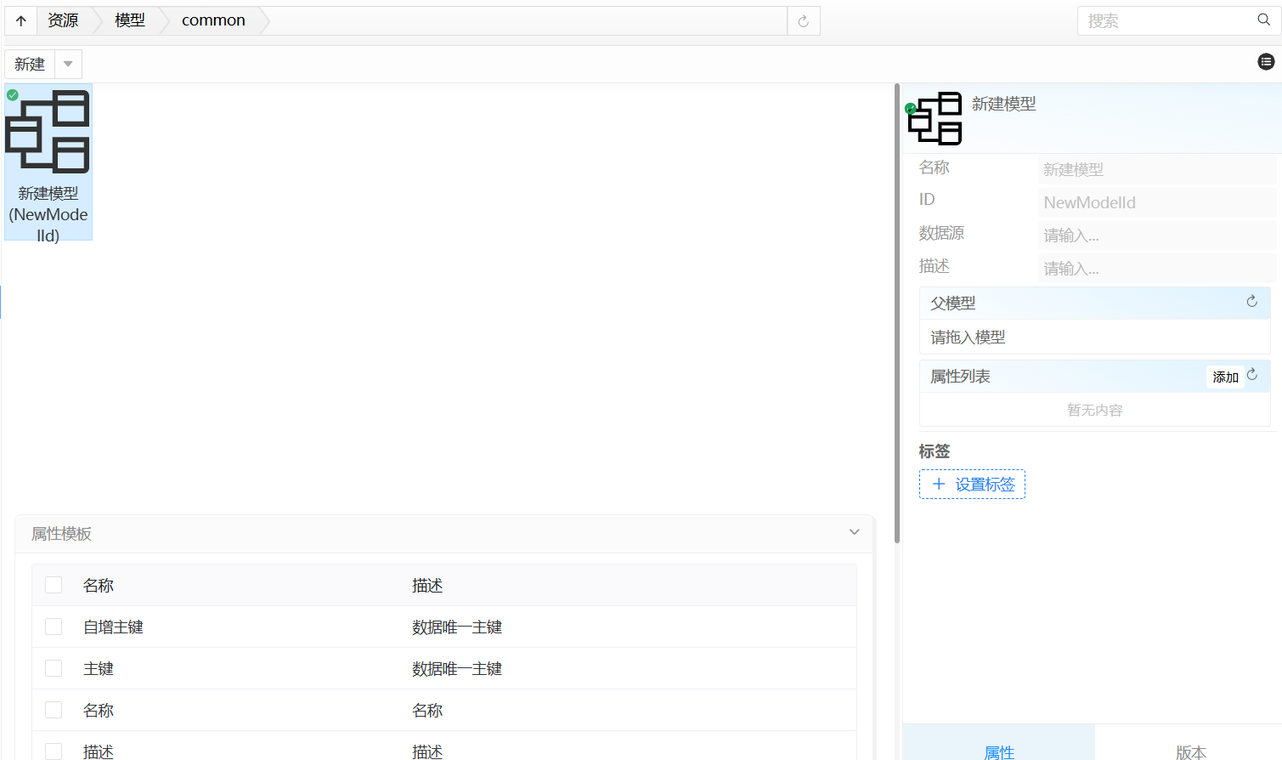This screenshot has width=1282, height=760.
Task: Go up one level with the arrow icon
Action: pos(21,20)
